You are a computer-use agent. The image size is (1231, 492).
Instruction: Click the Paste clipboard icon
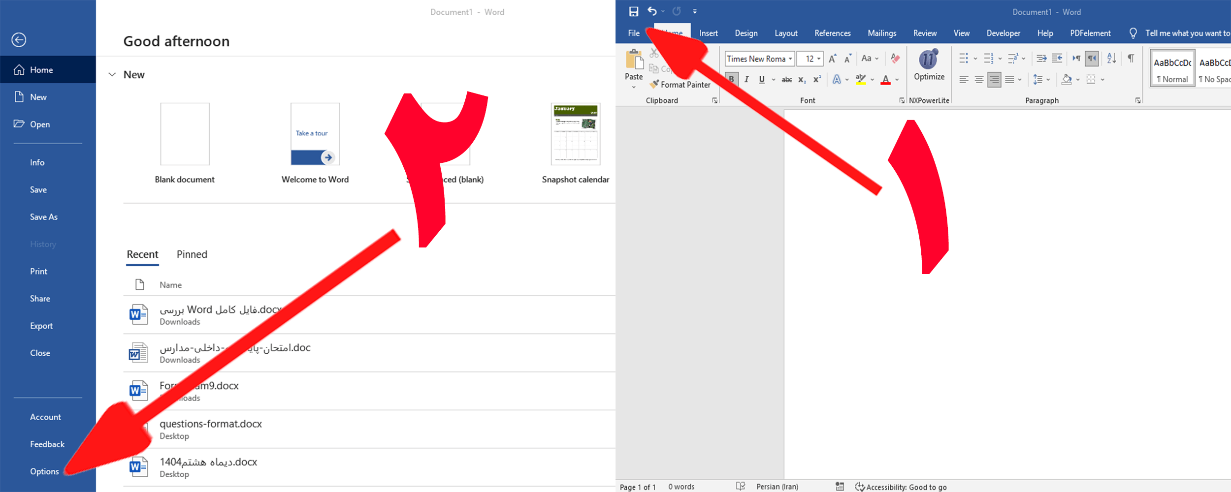[x=634, y=60]
